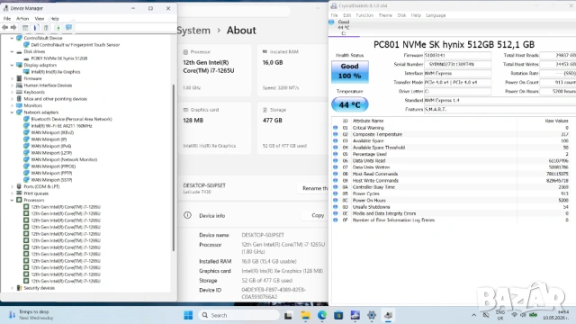
Task: Click Forward arrow in Device Manager toolbar
Action: (13, 28)
